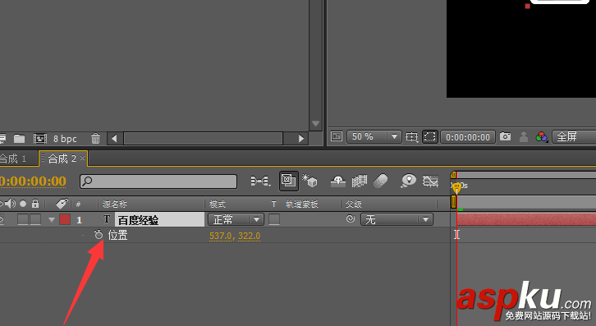Viewport: 596px width, 326px height.
Task: Click the red 百度经验 layer duration bar
Action: (526, 219)
